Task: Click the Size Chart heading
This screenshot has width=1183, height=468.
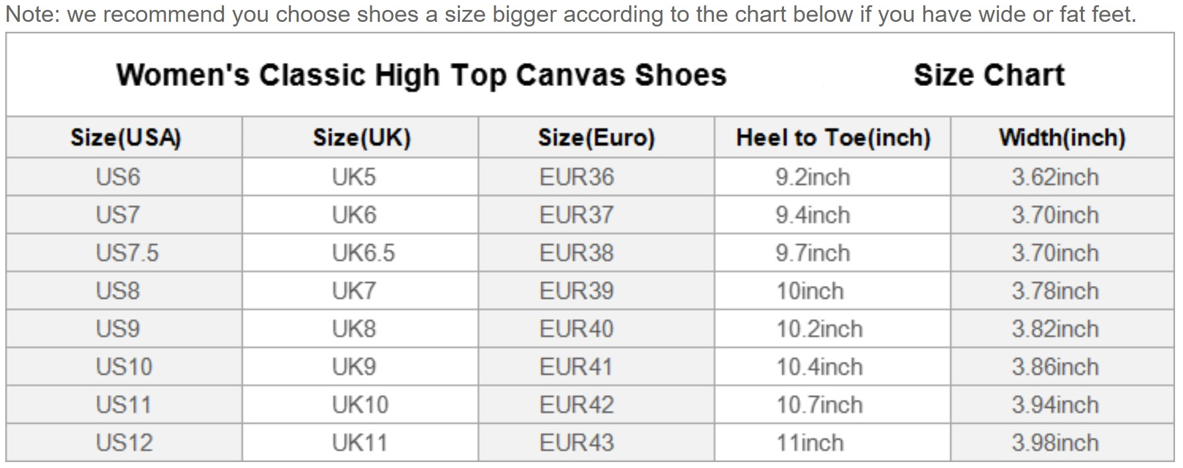Action: 989,75
